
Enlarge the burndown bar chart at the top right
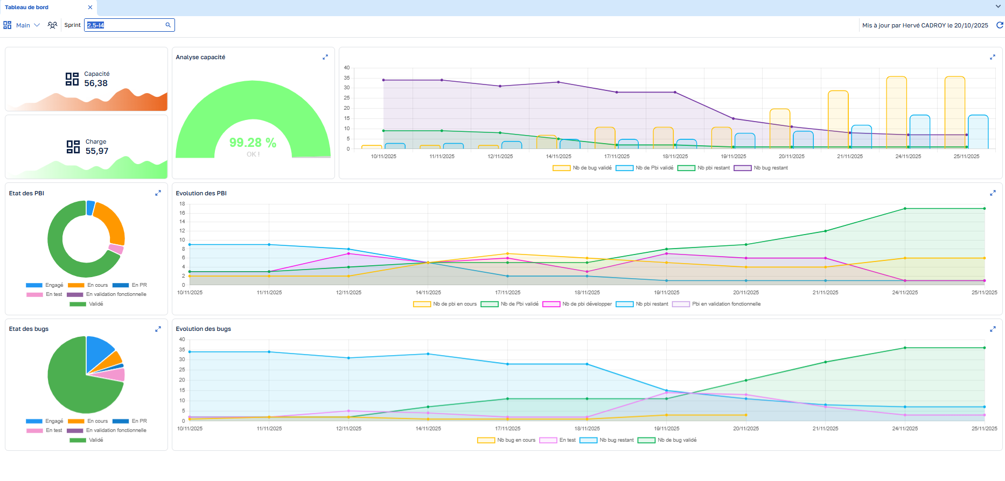pos(993,57)
